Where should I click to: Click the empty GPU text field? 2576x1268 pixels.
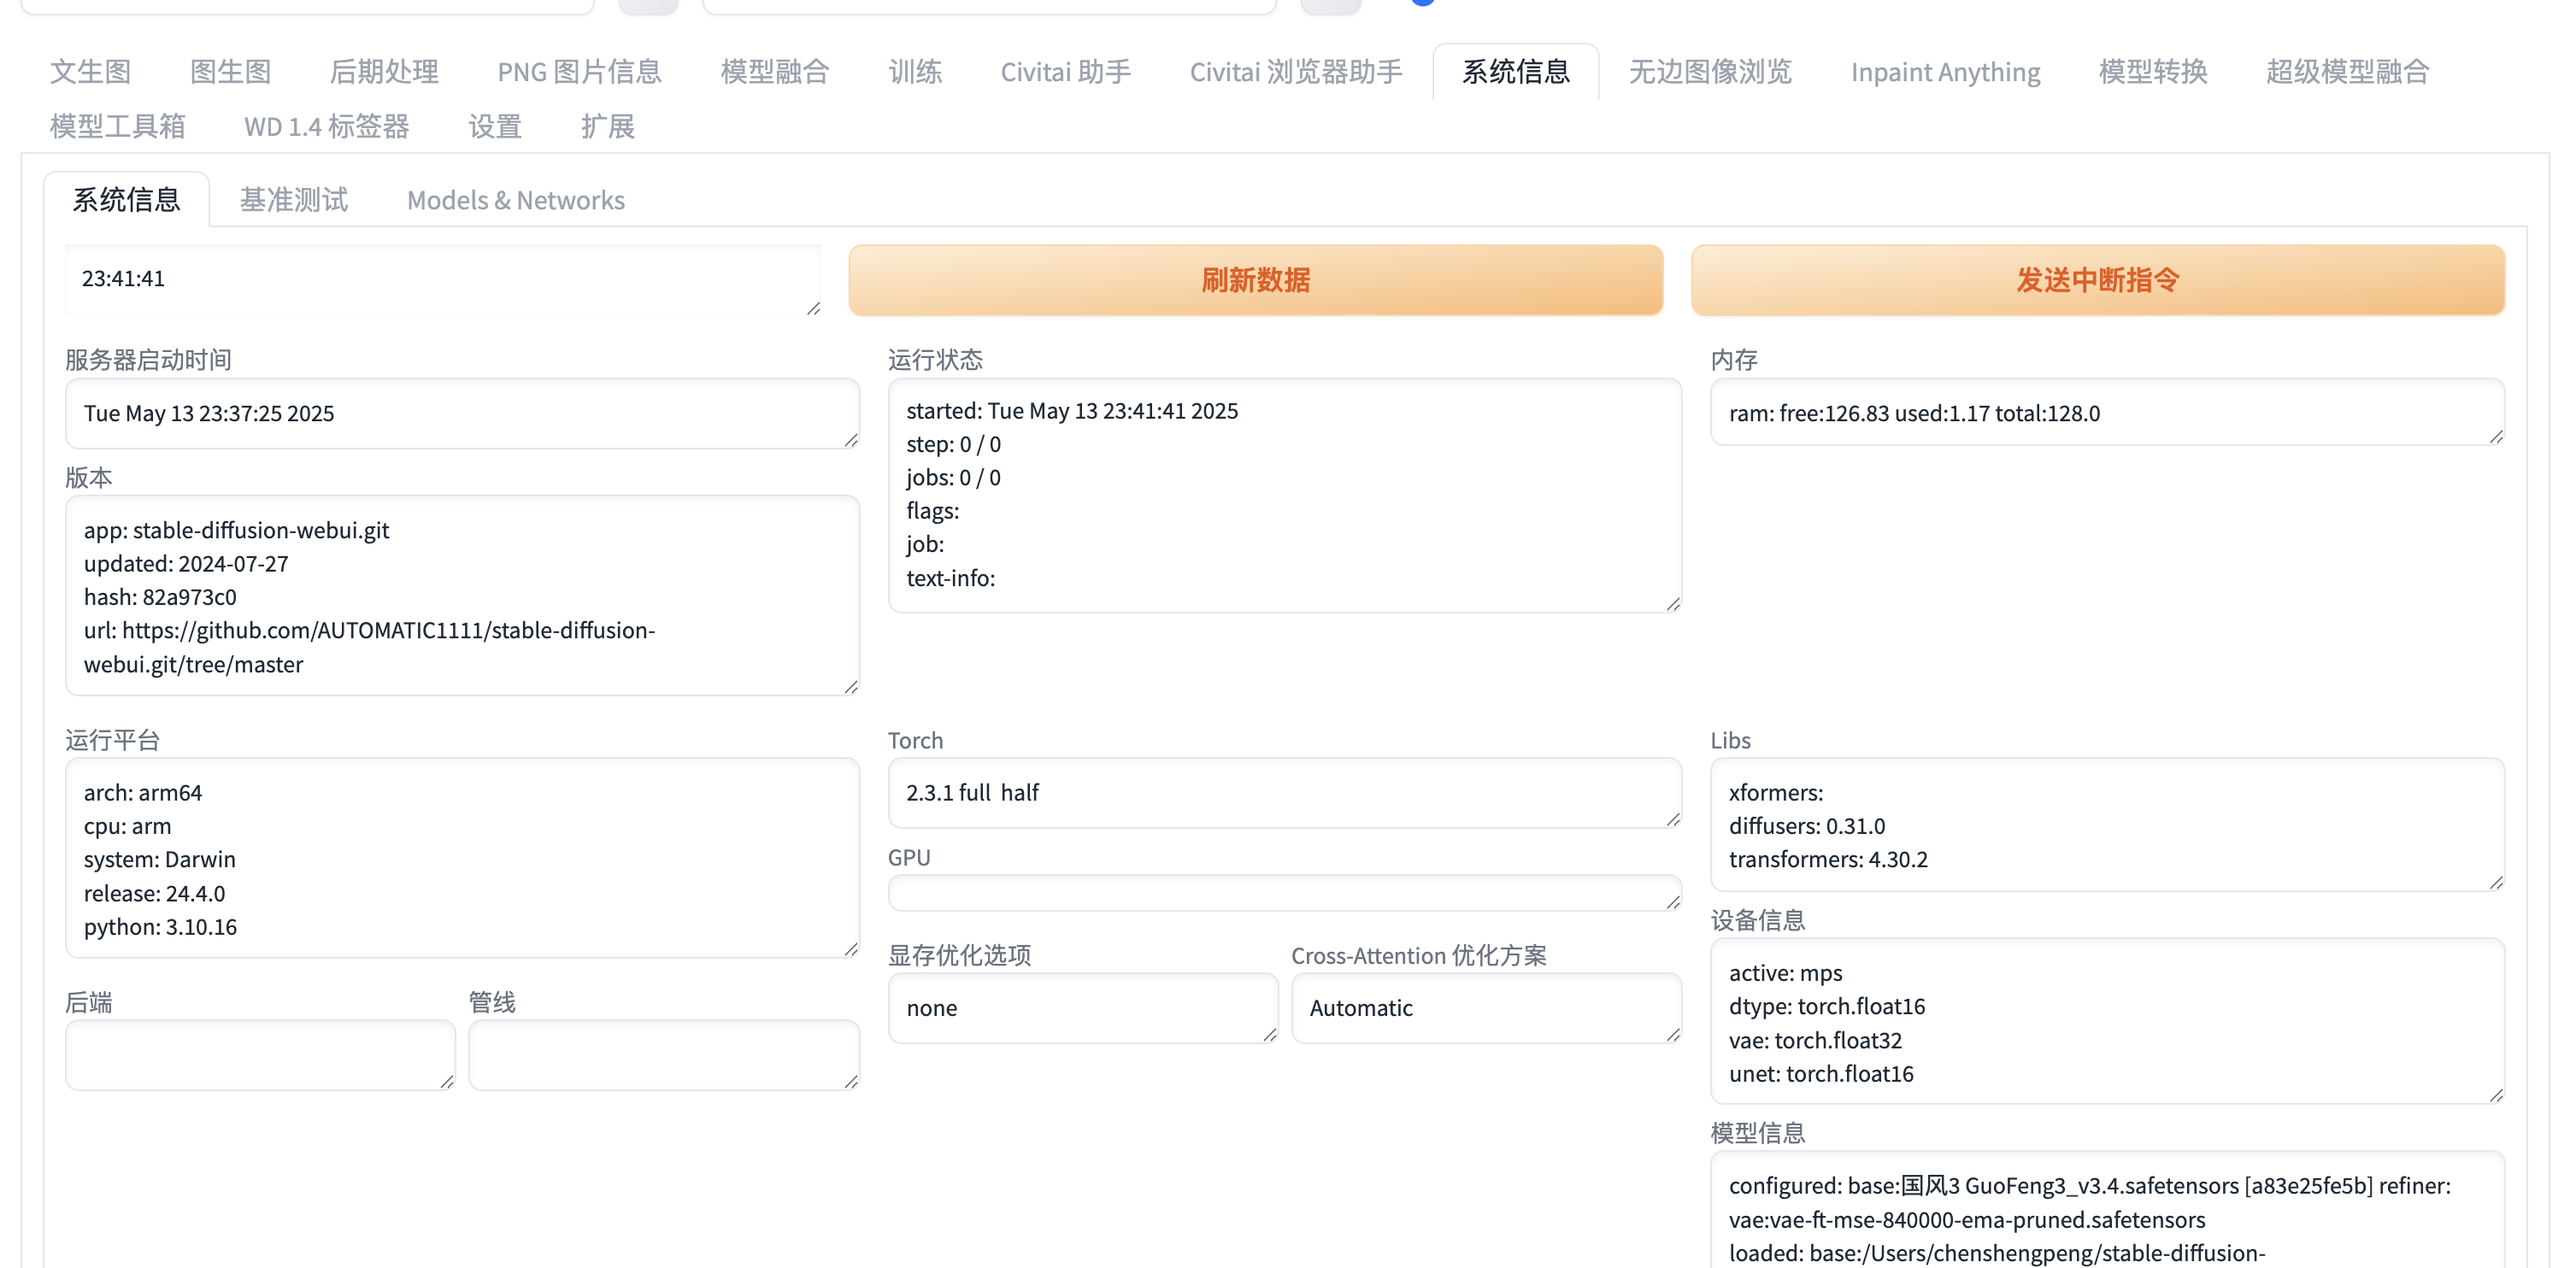[1283, 892]
